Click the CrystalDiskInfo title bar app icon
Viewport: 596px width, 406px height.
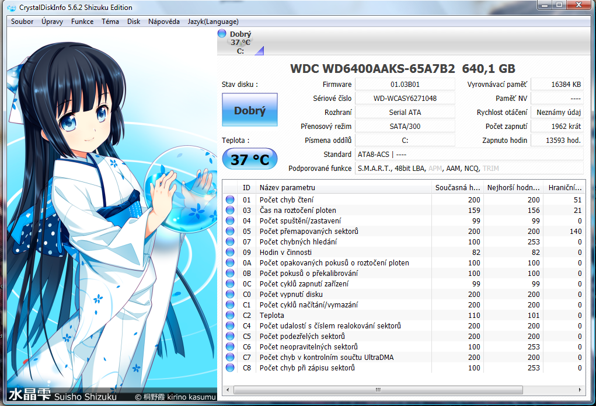coord(12,8)
